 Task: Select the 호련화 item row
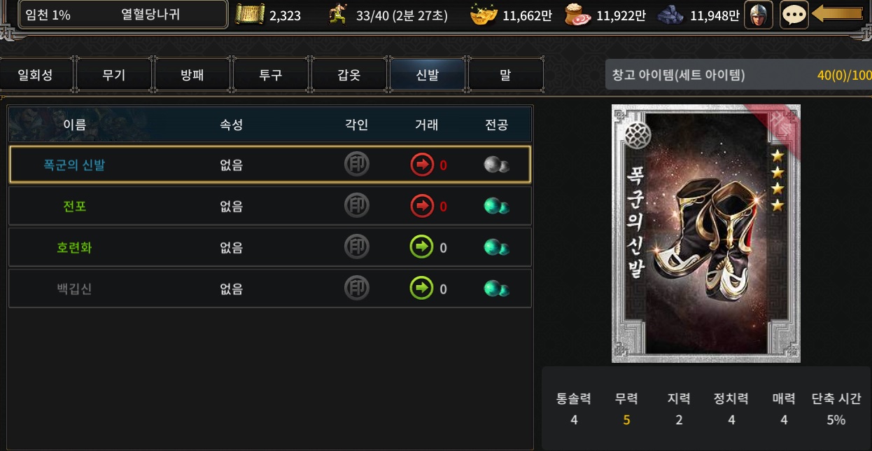click(270, 247)
